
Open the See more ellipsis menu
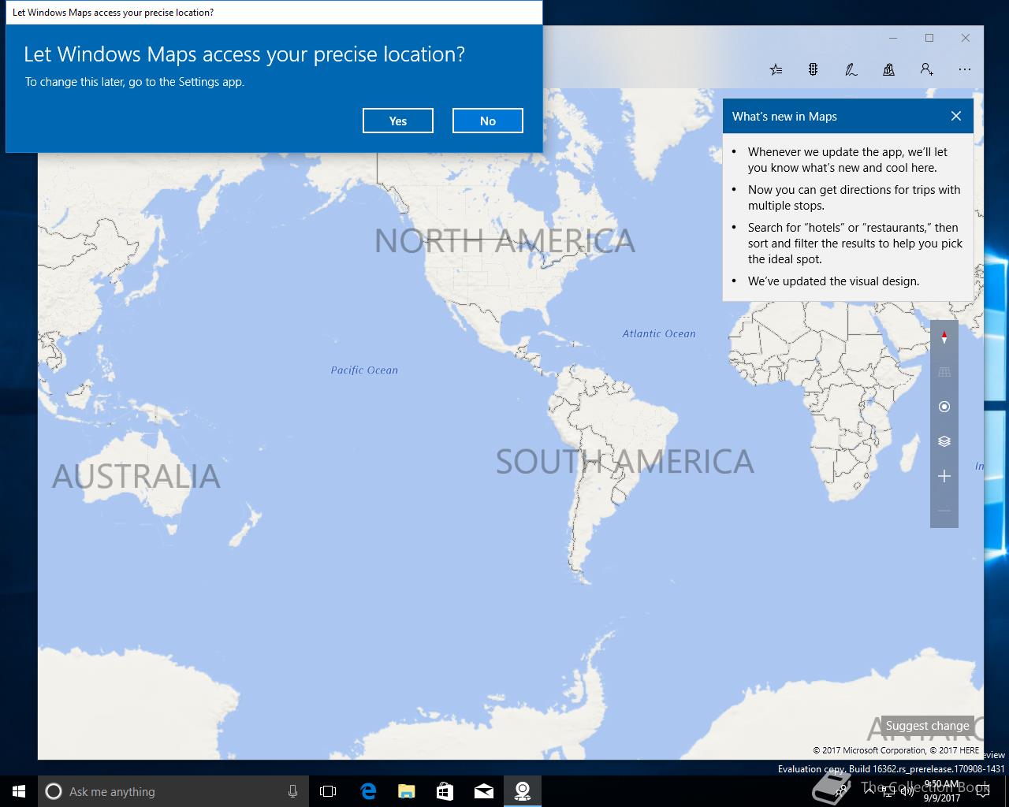click(x=965, y=69)
